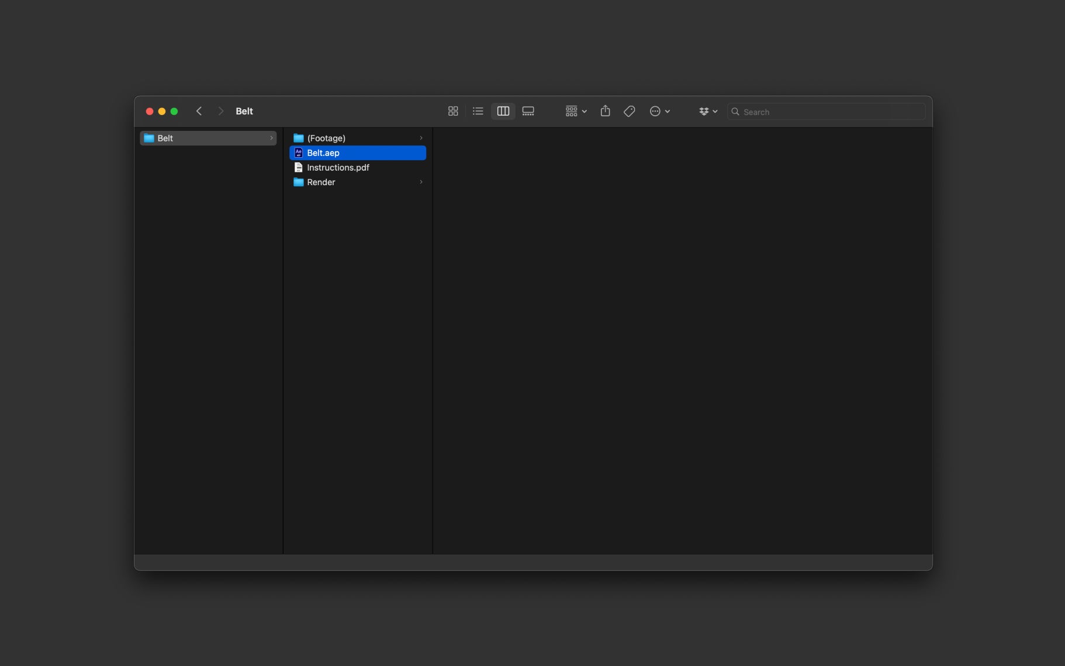Image resolution: width=1065 pixels, height=666 pixels.
Task: Select the Instructions.pdf file
Action: (358, 167)
